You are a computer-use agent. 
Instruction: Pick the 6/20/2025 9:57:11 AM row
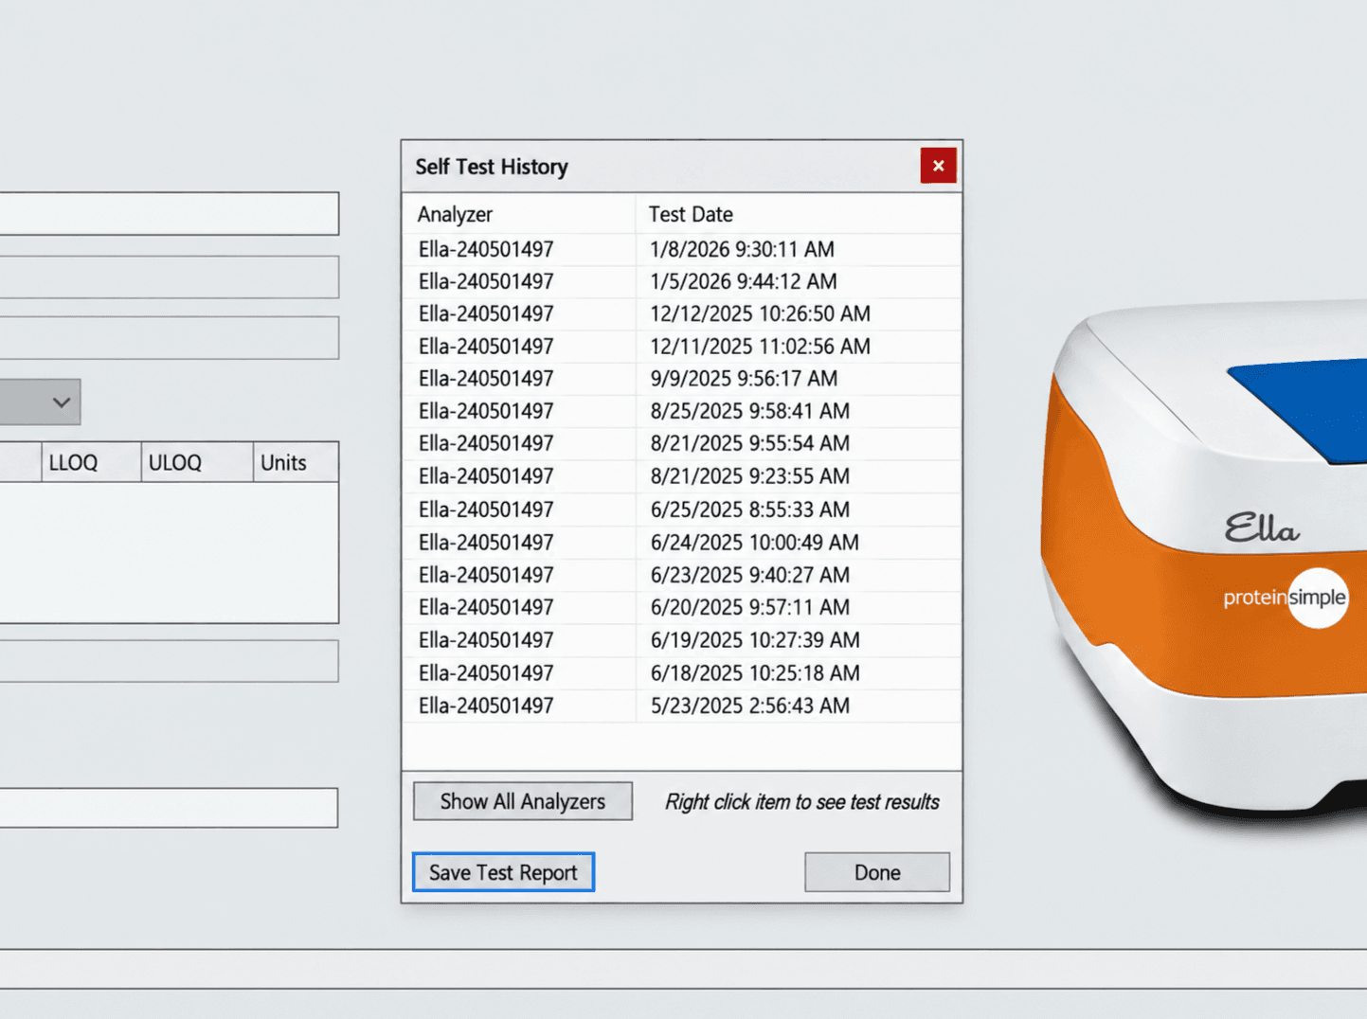click(682, 607)
